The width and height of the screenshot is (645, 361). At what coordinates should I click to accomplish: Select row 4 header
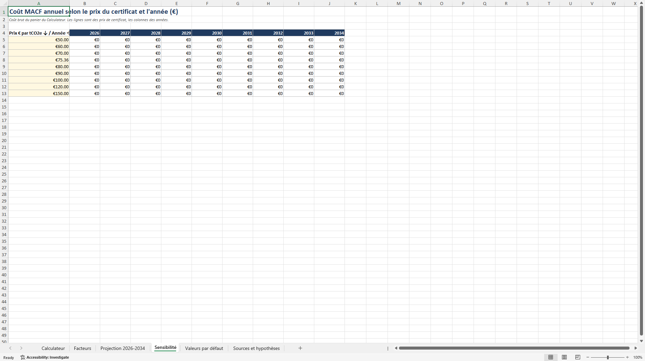click(x=4, y=33)
